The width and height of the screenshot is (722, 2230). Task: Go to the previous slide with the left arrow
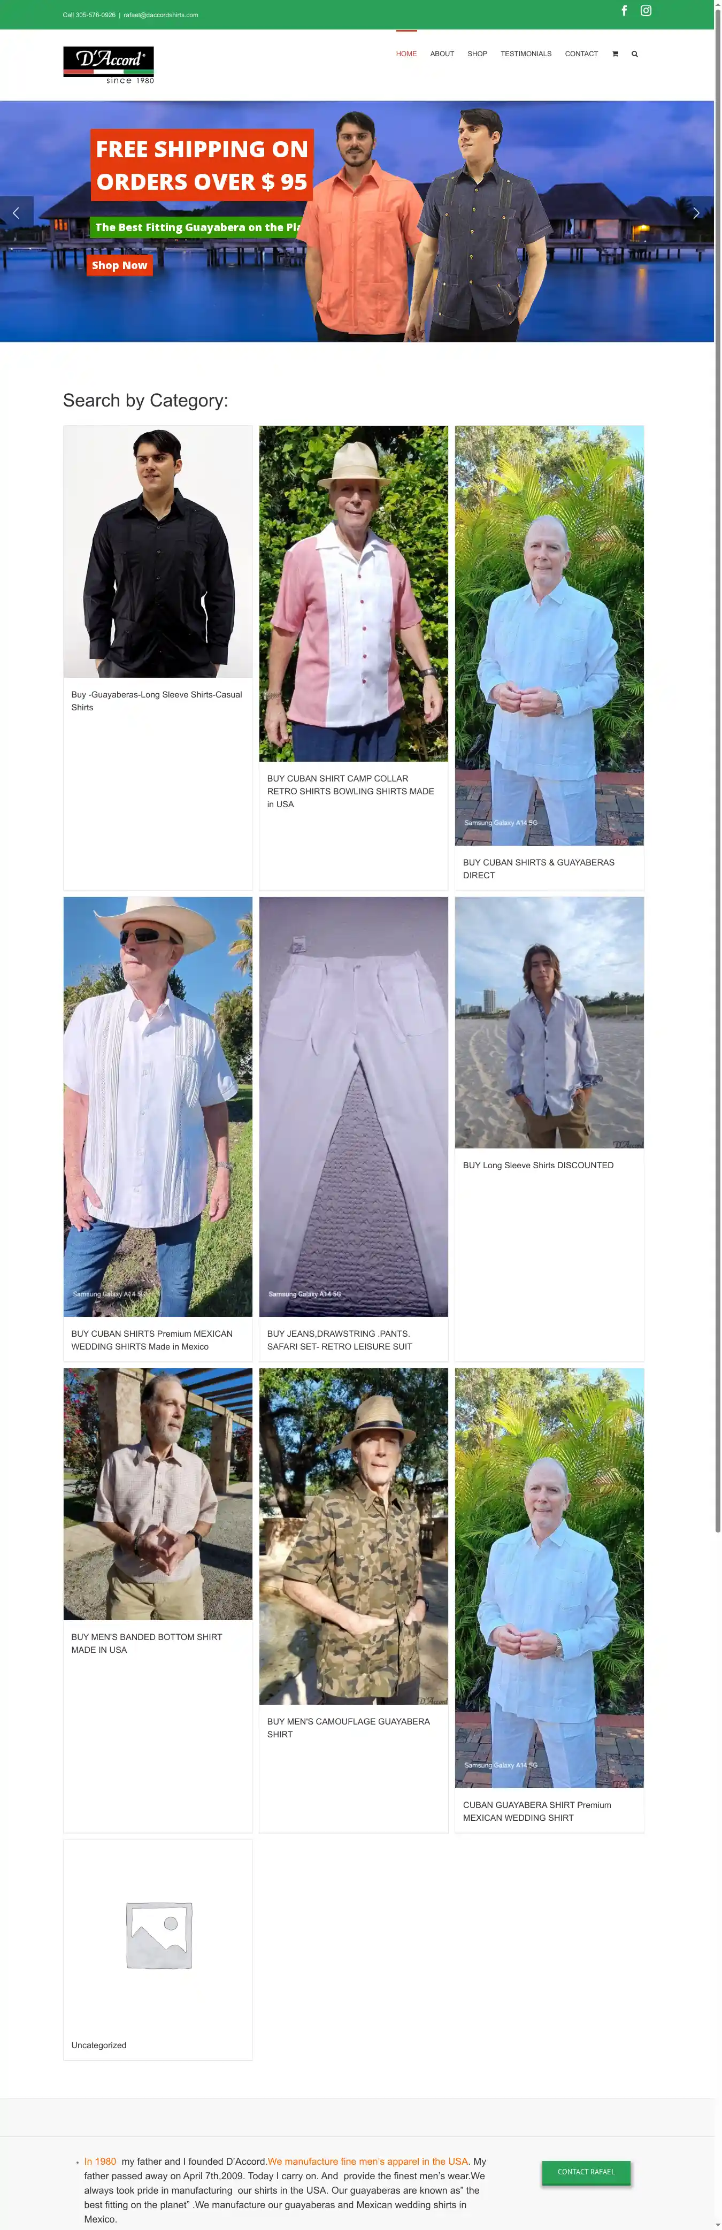click(17, 213)
